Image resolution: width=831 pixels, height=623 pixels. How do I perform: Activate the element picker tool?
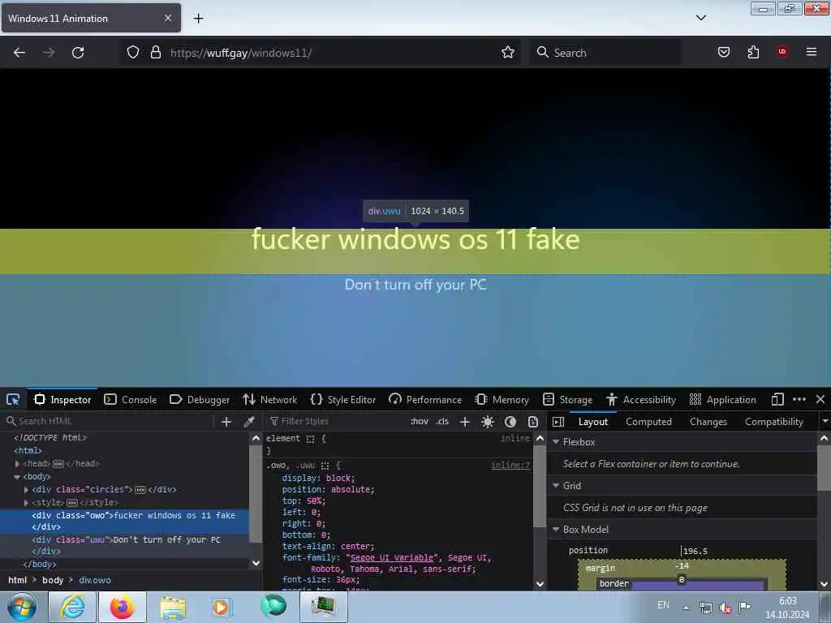click(x=13, y=399)
